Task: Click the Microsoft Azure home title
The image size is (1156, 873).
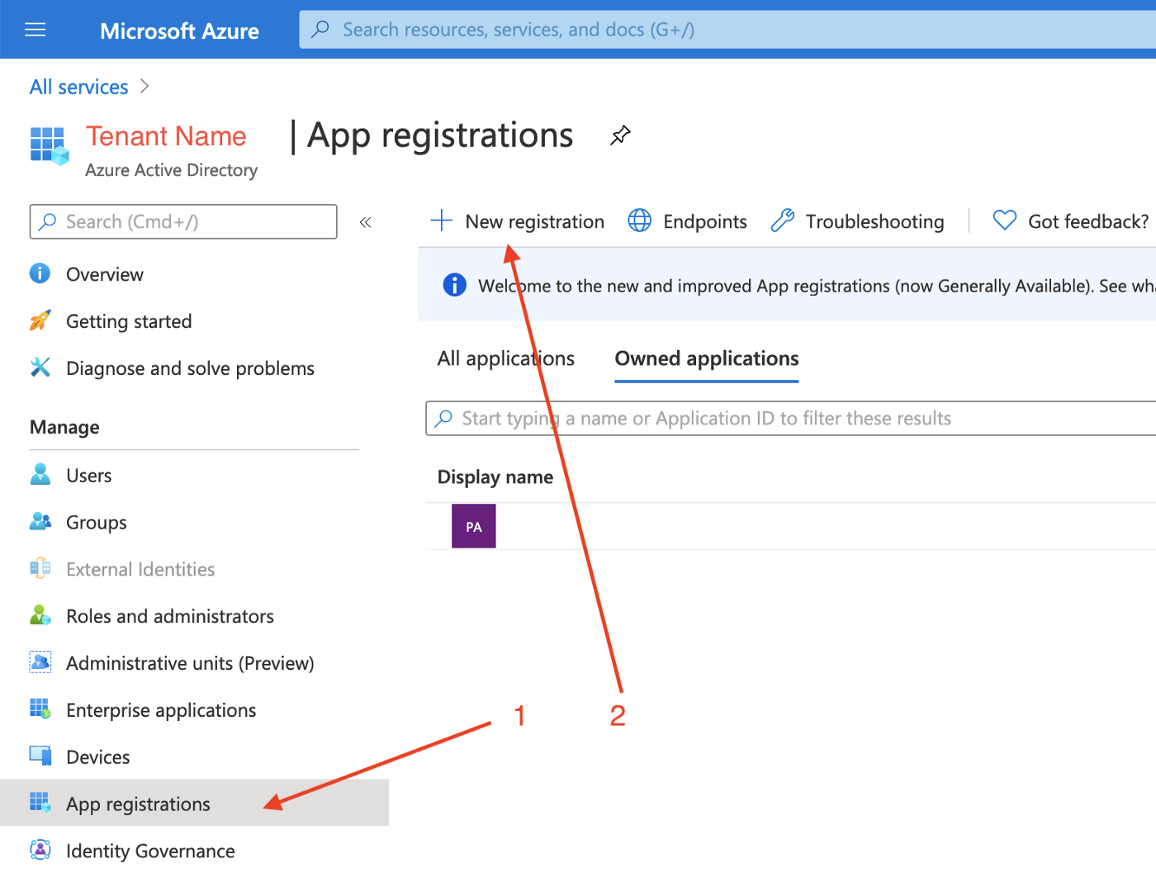Action: 179,31
